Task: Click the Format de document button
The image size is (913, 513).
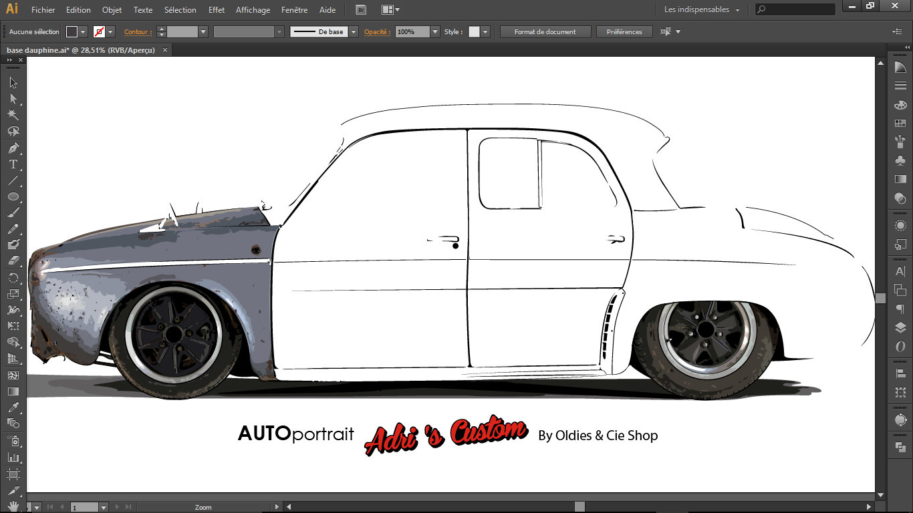Action: pyautogui.click(x=546, y=32)
